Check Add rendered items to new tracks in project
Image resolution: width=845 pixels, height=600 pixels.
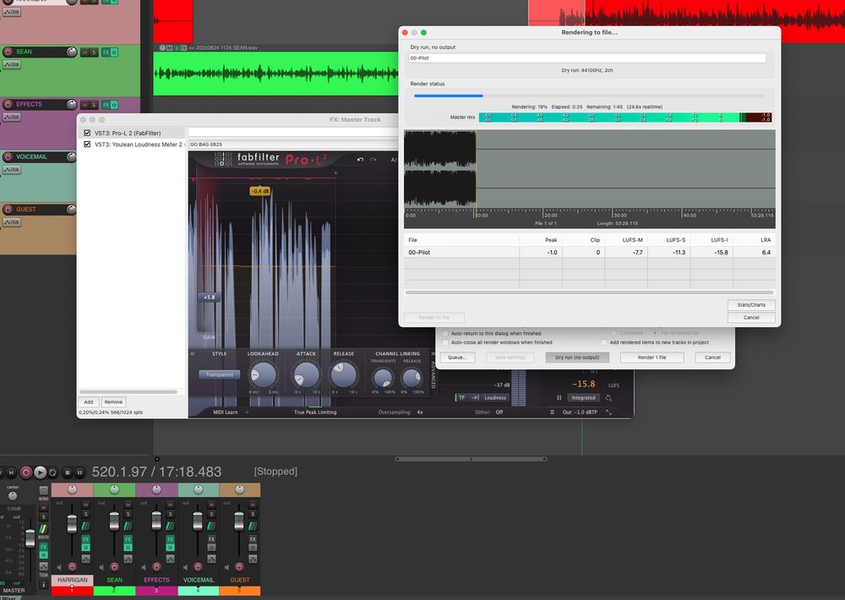(603, 341)
